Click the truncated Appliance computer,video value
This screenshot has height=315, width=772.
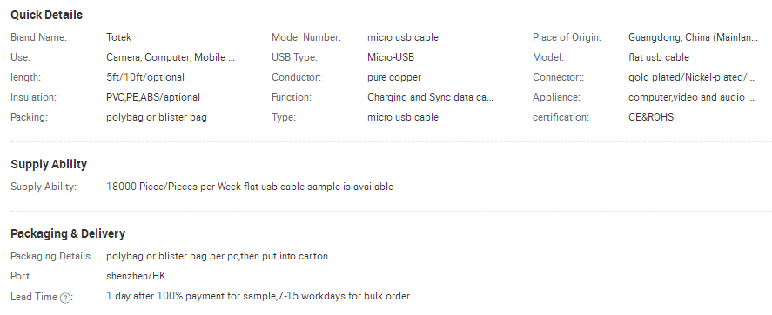click(x=691, y=97)
